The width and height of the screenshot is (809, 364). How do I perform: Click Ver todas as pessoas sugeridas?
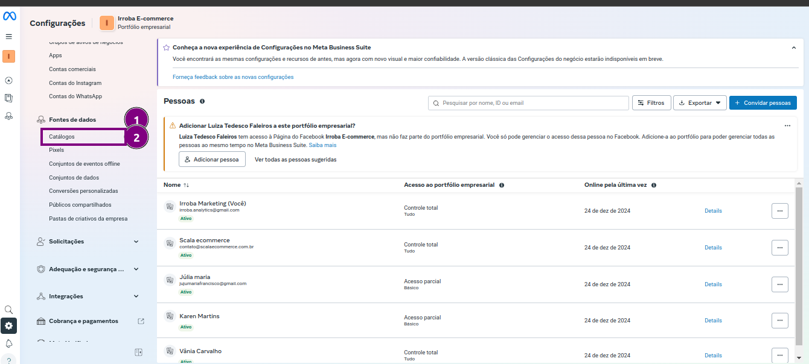[296, 160]
